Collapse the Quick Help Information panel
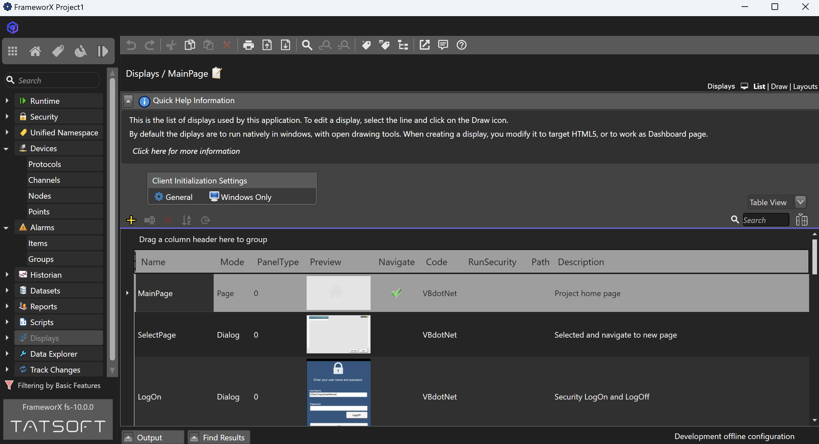The image size is (819, 444). tap(128, 101)
